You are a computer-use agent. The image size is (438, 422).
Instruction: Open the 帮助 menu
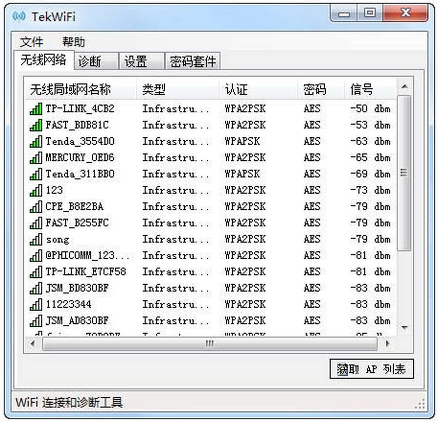tap(73, 42)
